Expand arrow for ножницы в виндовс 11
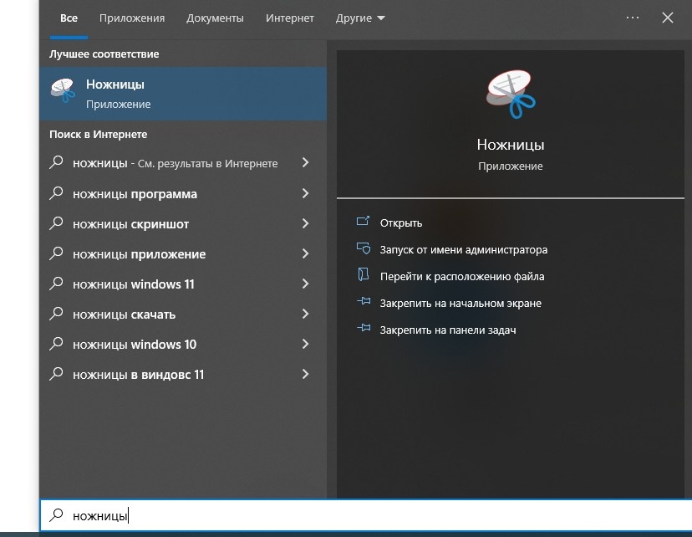The height and width of the screenshot is (537, 692). click(x=305, y=374)
